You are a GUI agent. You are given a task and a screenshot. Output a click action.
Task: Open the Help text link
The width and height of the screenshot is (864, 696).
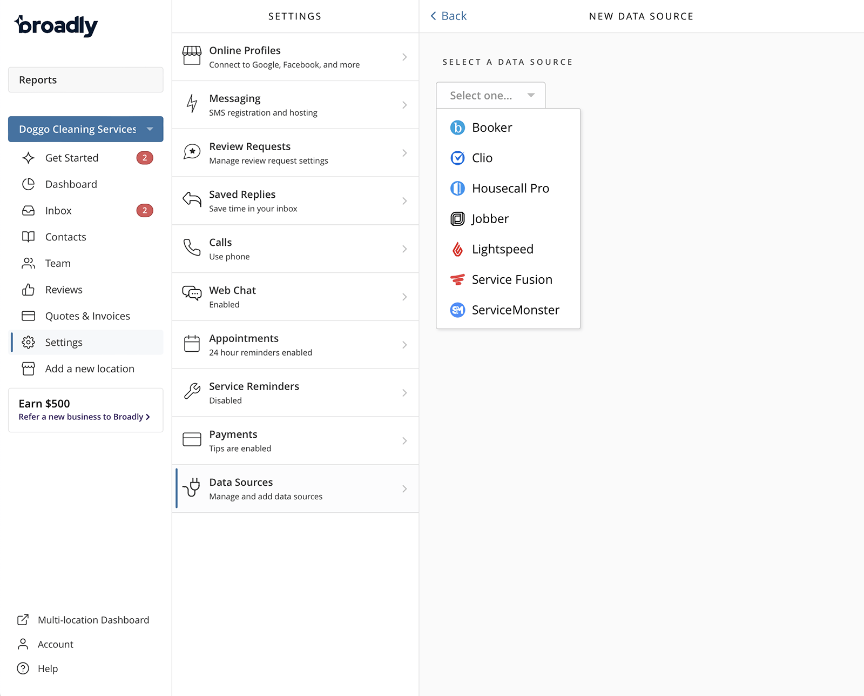[48, 668]
